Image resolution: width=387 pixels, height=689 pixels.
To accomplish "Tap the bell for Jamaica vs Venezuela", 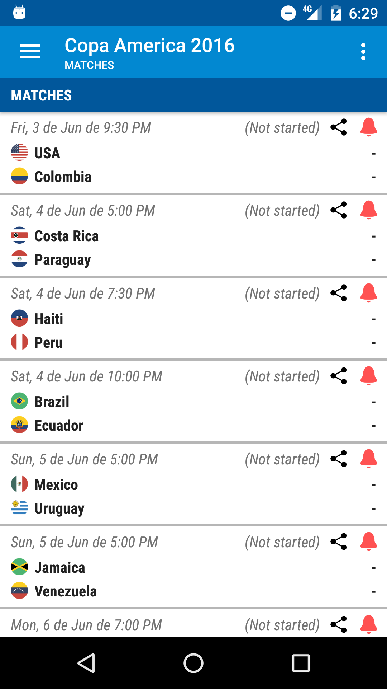I will point(369,542).
